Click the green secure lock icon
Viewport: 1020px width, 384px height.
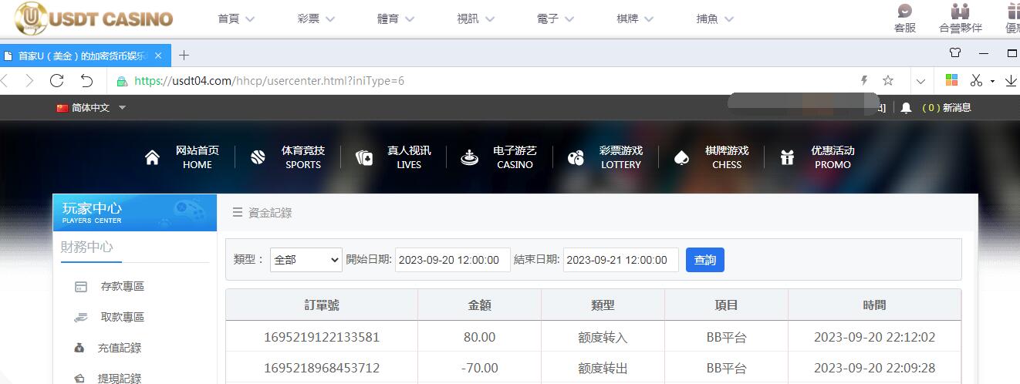tap(122, 81)
